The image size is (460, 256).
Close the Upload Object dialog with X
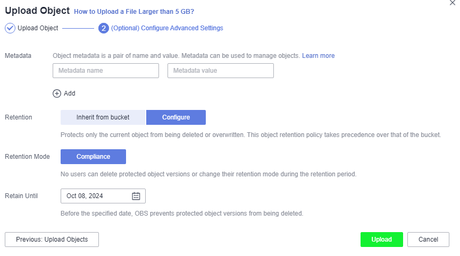pos(453,3)
